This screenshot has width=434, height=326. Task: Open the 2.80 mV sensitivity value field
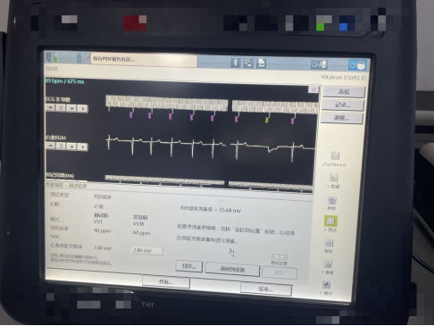pyautogui.click(x=147, y=251)
